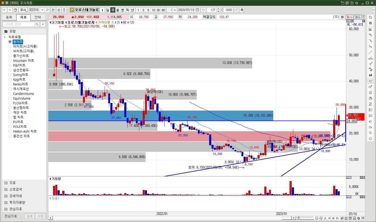The image size is (376, 222).
Task: Switch to the 지표 tab
Action: 23,17
